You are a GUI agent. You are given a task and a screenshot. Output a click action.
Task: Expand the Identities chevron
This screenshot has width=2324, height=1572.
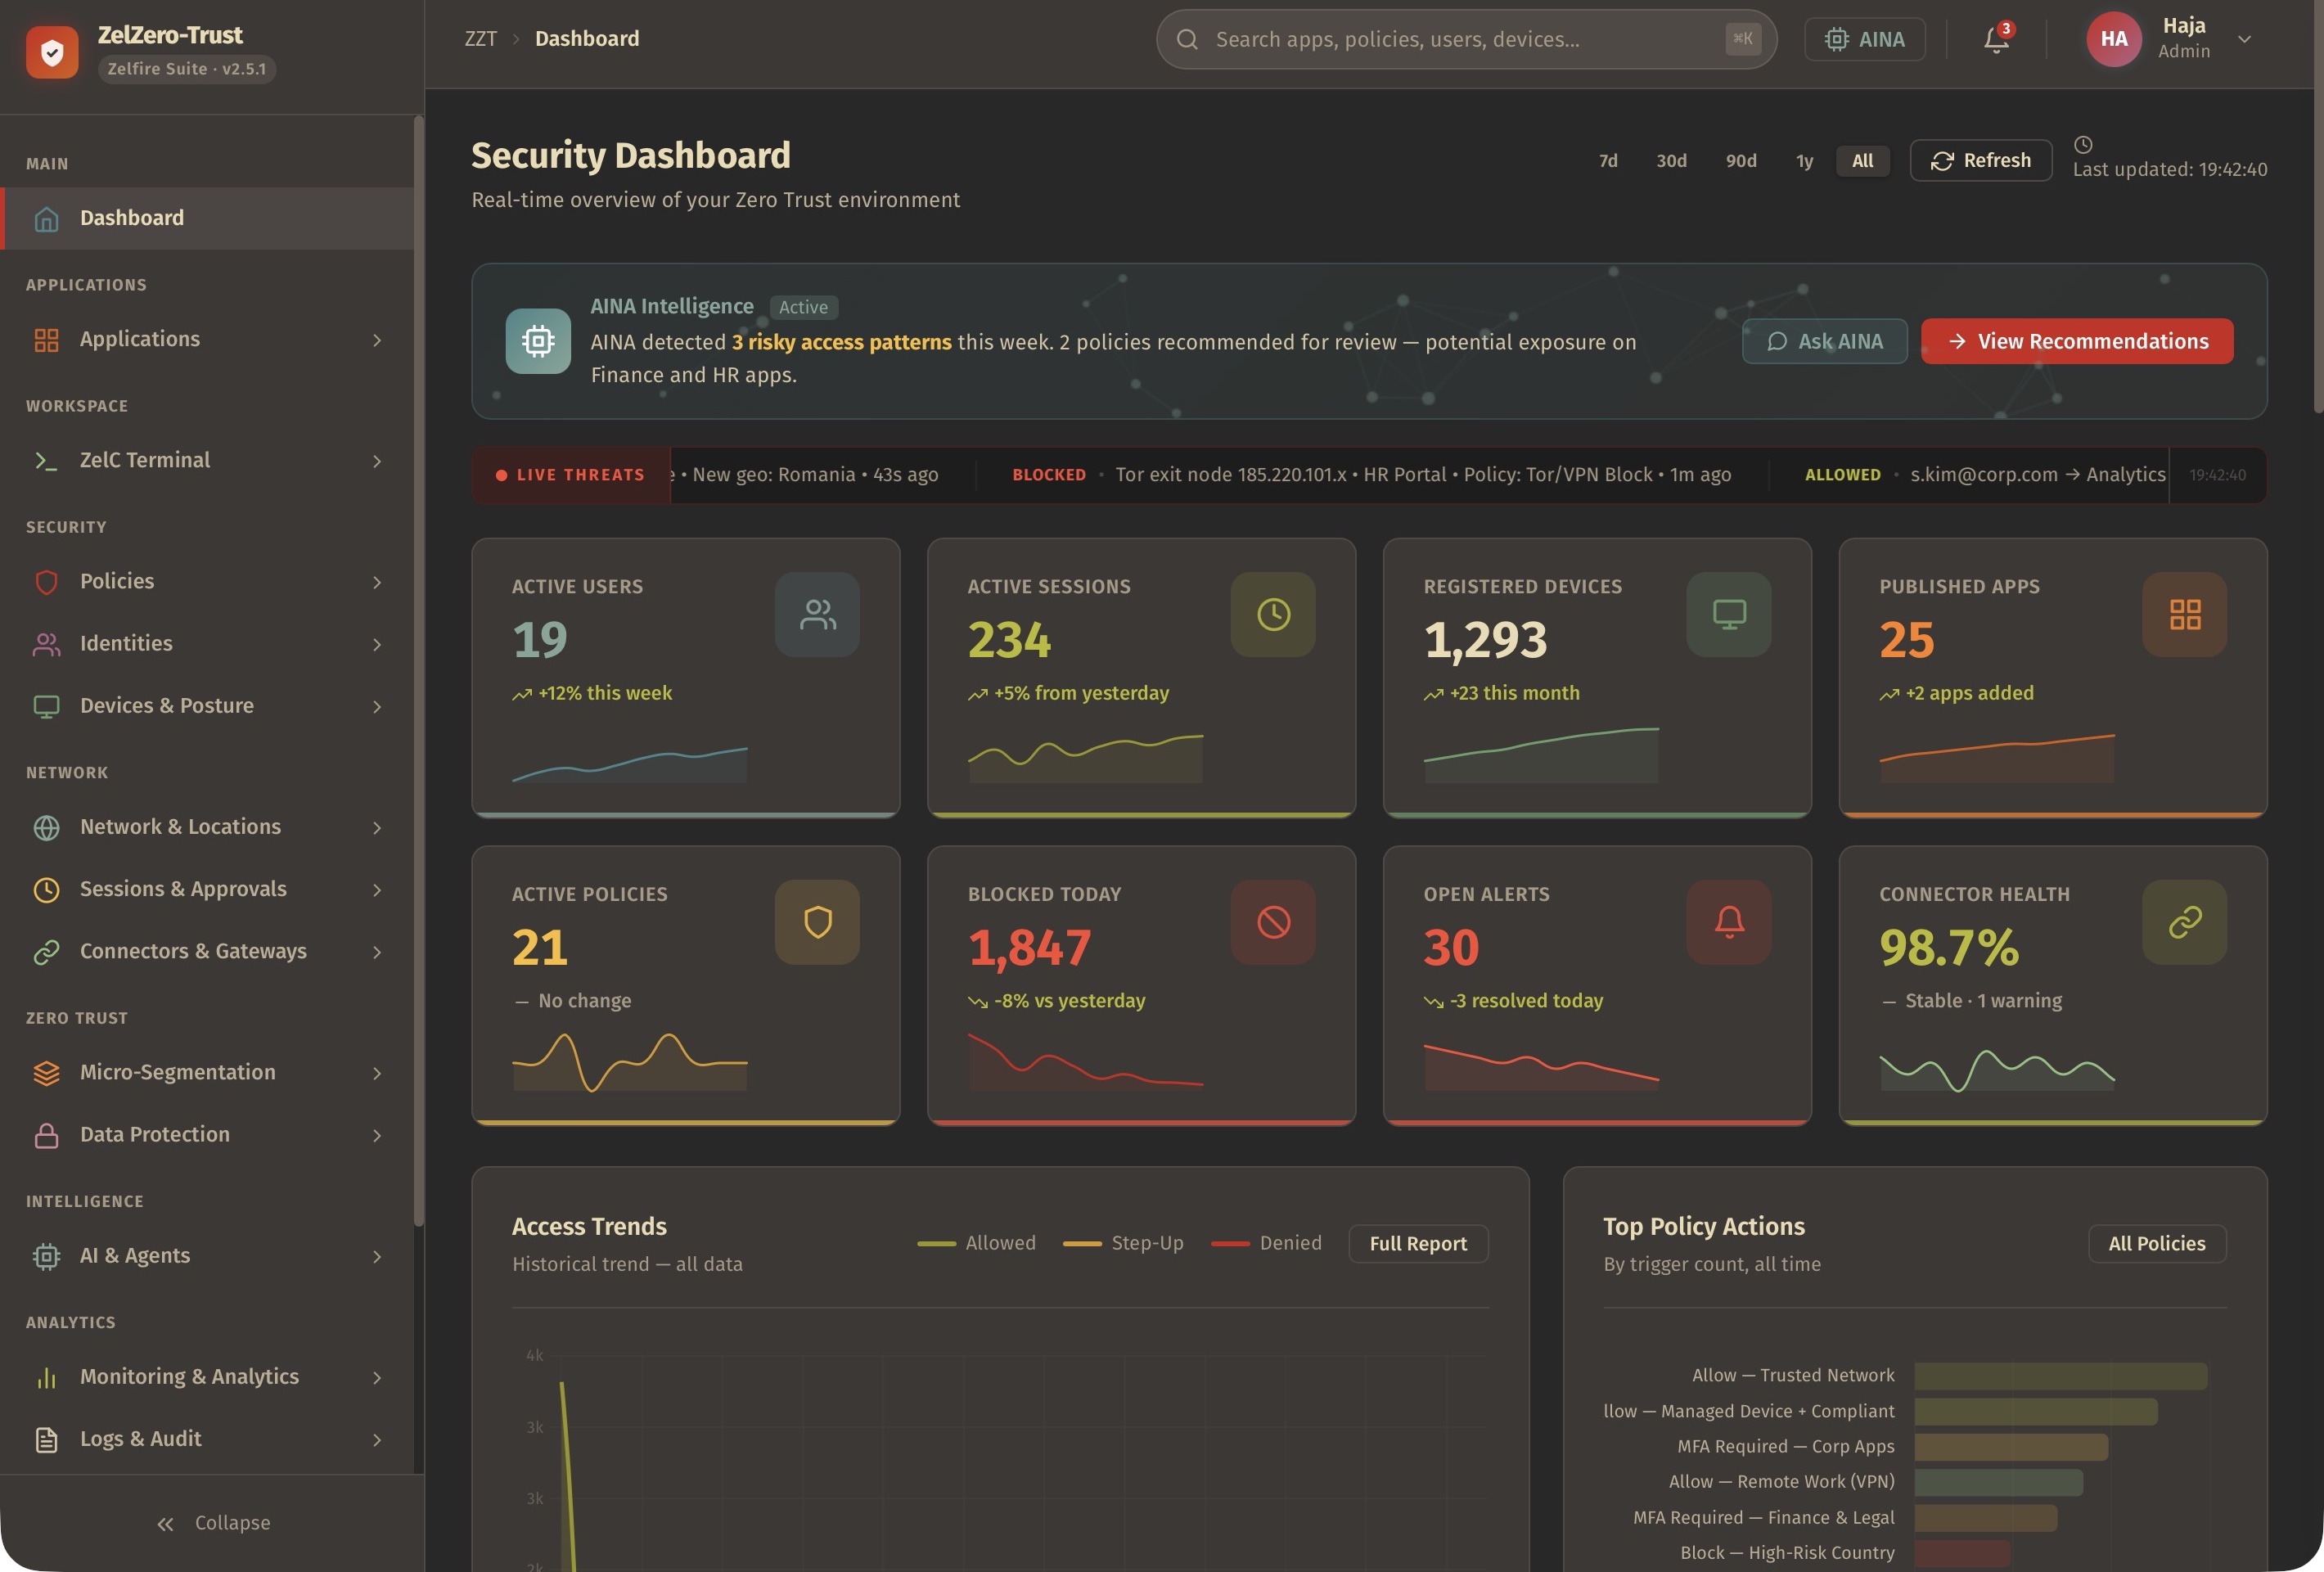[x=377, y=644]
